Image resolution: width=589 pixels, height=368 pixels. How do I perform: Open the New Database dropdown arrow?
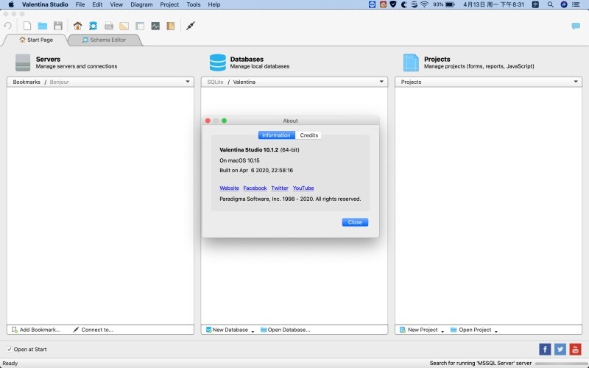click(x=253, y=330)
